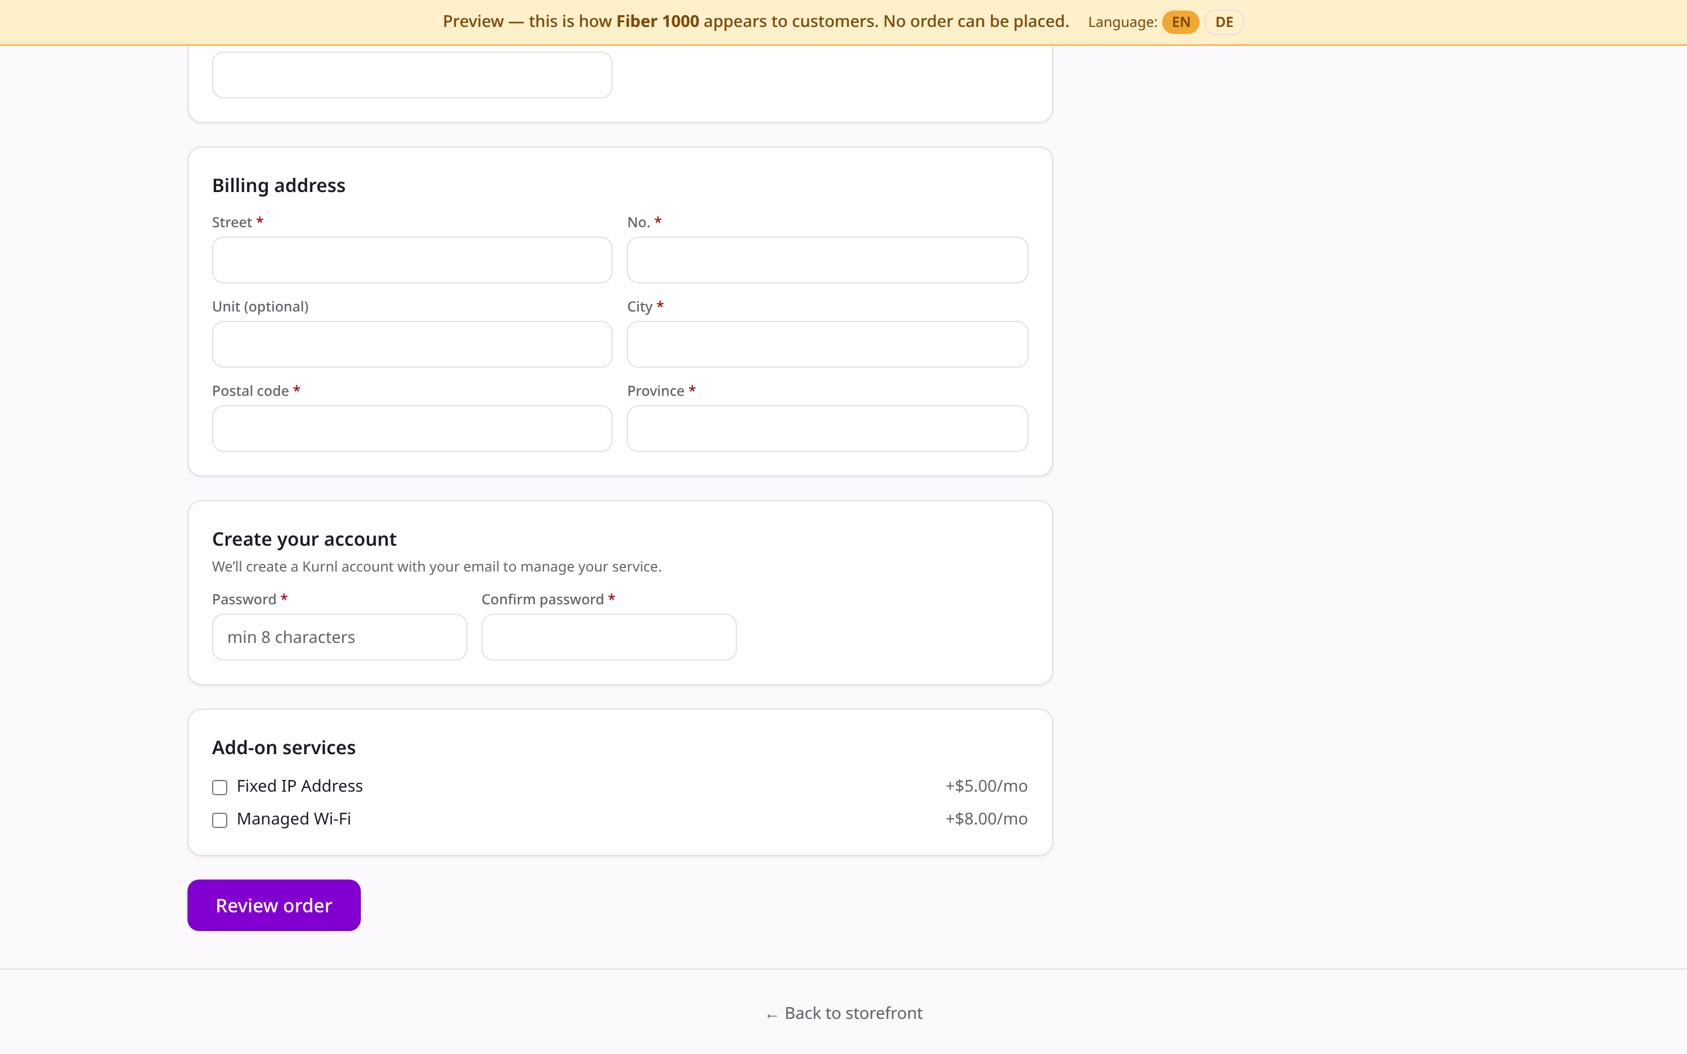Click the Street input field

click(x=412, y=260)
